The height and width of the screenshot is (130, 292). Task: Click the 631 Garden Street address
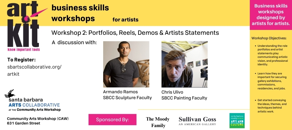(x=24, y=123)
